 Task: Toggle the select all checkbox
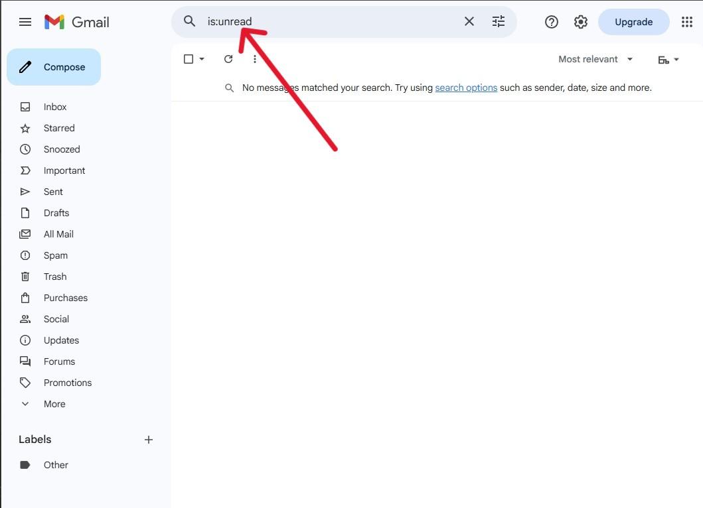(189, 59)
